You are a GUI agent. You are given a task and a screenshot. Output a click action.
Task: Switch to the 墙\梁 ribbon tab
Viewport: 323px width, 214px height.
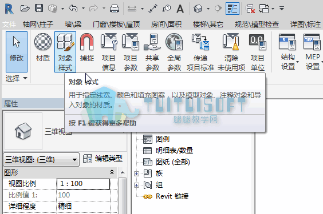[x=73, y=25]
